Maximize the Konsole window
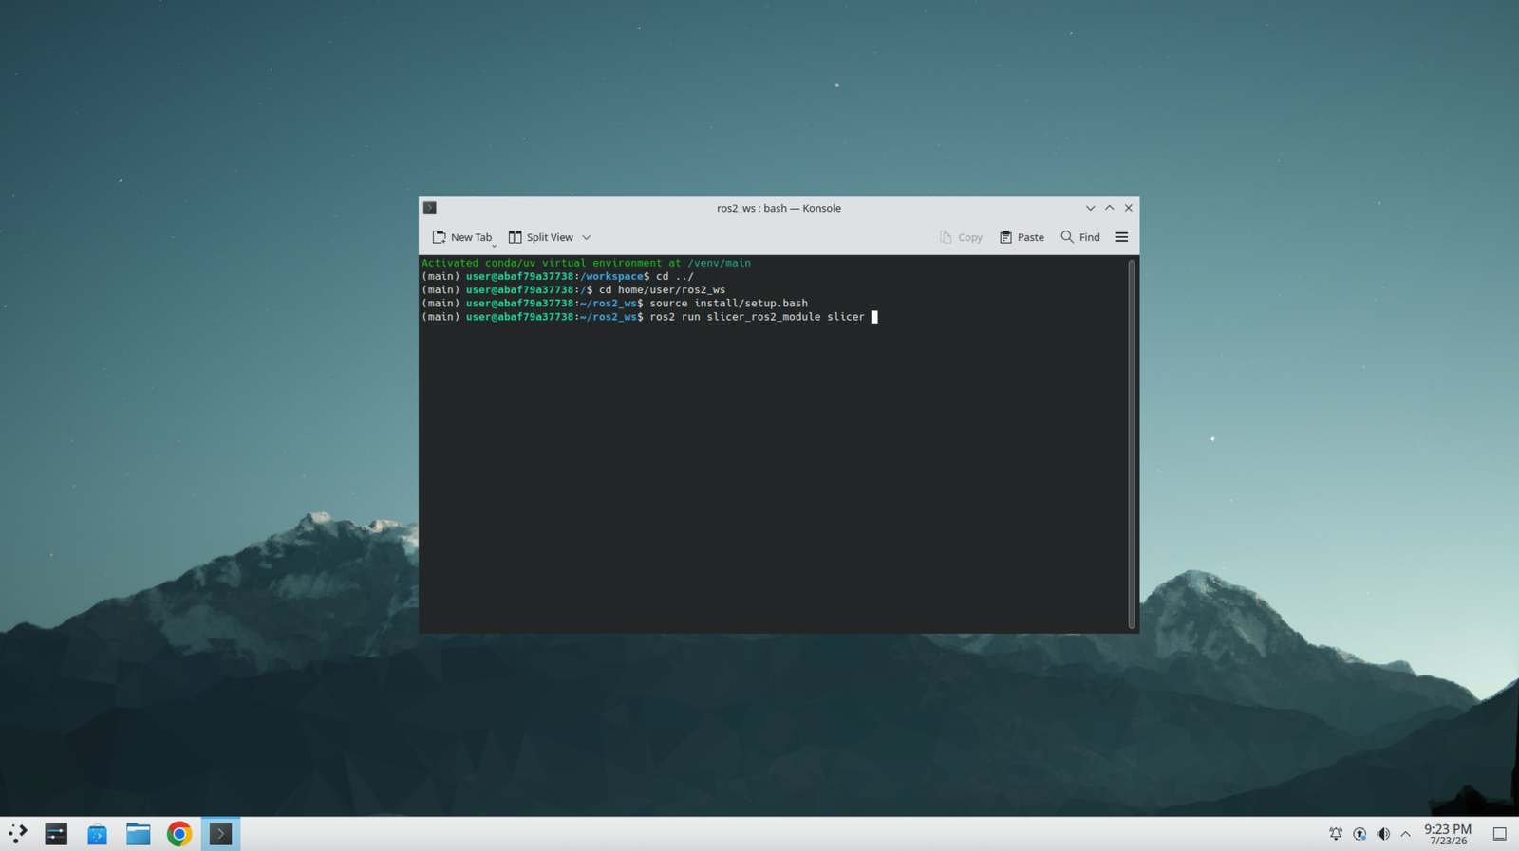This screenshot has width=1519, height=851. (x=1109, y=208)
